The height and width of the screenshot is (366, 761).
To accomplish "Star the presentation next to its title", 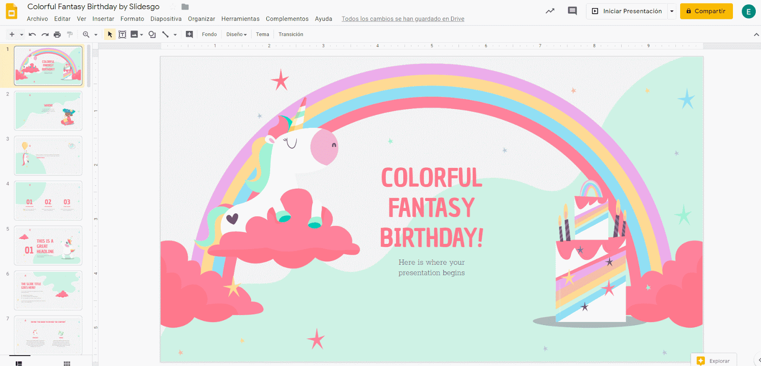I will click(173, 7).
